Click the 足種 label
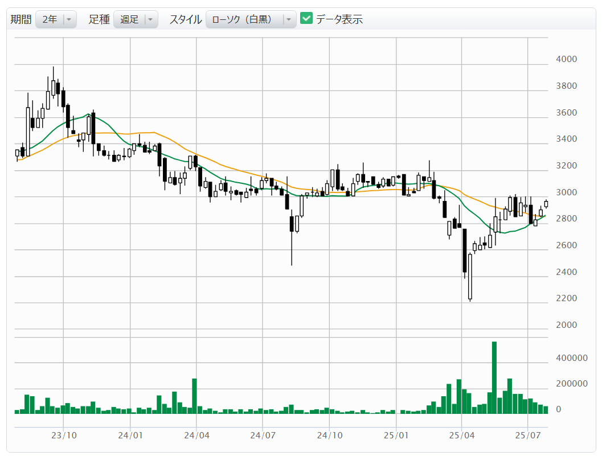Image resolution: width=602 pixels, height=456 pixels. point(99,19)
